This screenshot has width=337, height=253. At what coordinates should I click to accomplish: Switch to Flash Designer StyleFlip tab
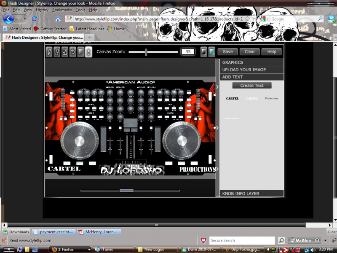(44, 38)
